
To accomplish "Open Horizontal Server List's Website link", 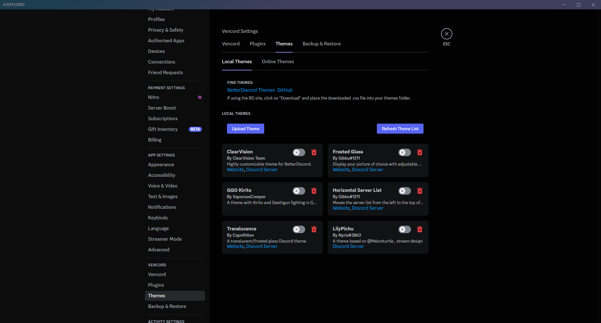I will [x=341, y=208].
